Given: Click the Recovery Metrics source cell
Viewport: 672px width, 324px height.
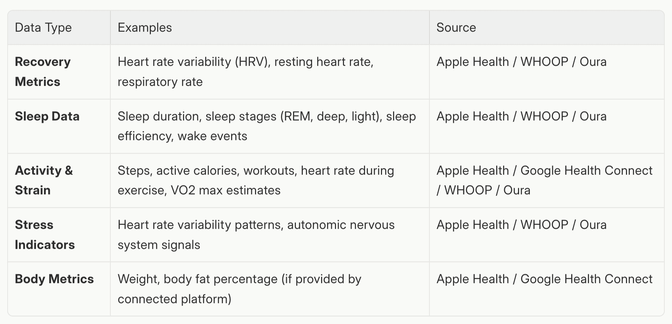Looking at the screenshot, I should [x=521, y=62].
